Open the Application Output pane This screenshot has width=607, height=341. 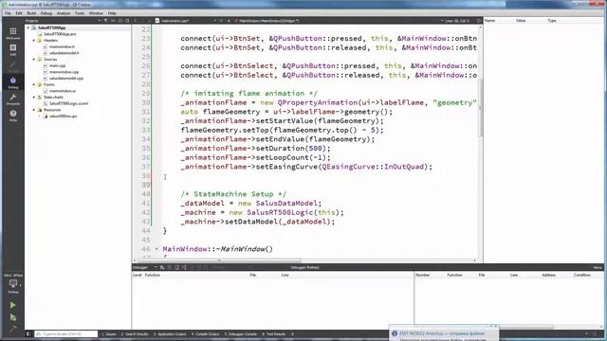click(170, 333)
